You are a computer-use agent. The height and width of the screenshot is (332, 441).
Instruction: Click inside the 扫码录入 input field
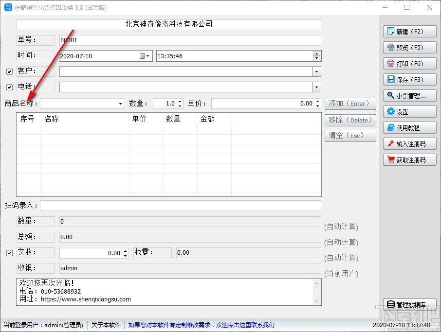click(181, 206)
